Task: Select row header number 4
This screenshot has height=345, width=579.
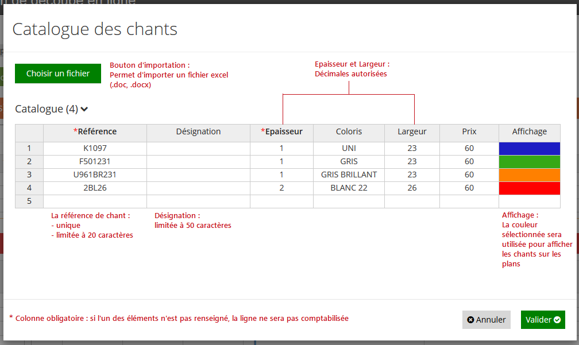Action: (x=29, y=188)
